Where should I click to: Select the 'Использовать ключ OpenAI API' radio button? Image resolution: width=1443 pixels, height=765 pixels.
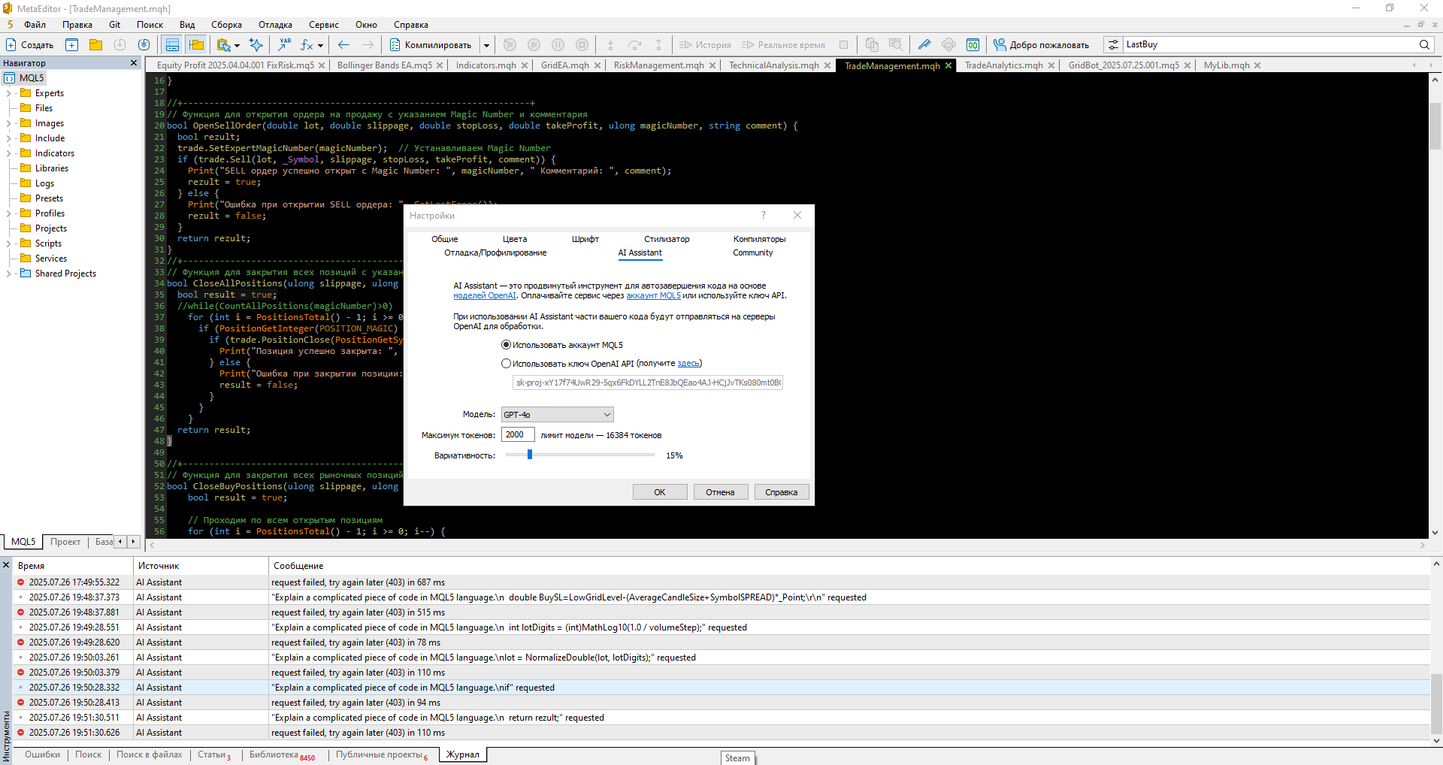(x=506, y=364)
